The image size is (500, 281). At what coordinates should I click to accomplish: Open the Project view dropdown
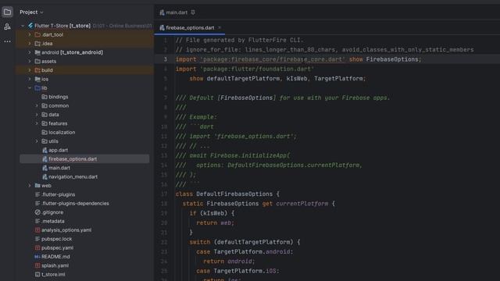pyautogui.click(x=31, y=12)
